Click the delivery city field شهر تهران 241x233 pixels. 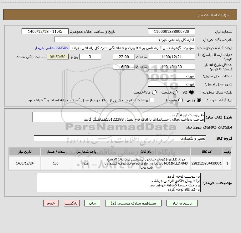172,84
